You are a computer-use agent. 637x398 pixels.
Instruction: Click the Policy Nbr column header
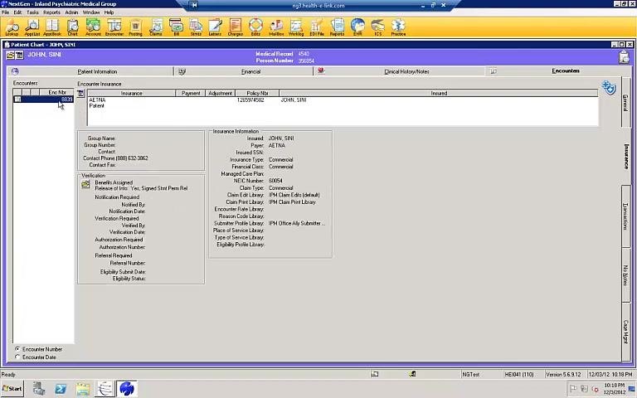[x=257, y=94]
